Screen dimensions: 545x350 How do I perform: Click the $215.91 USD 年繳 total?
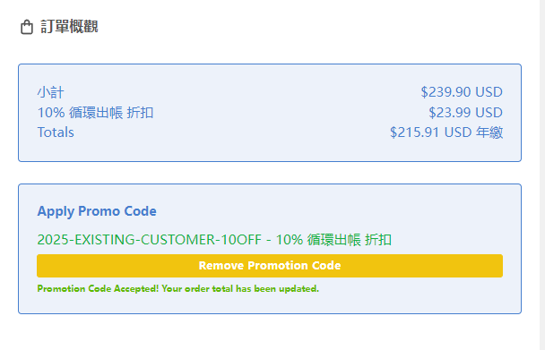tap(446, 132)
